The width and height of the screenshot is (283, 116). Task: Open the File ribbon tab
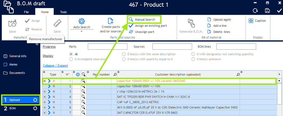point(26,12)
